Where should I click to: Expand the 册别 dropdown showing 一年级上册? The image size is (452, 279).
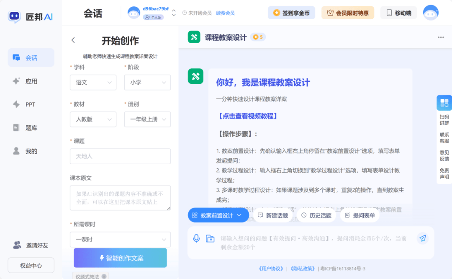click(147, 119)
